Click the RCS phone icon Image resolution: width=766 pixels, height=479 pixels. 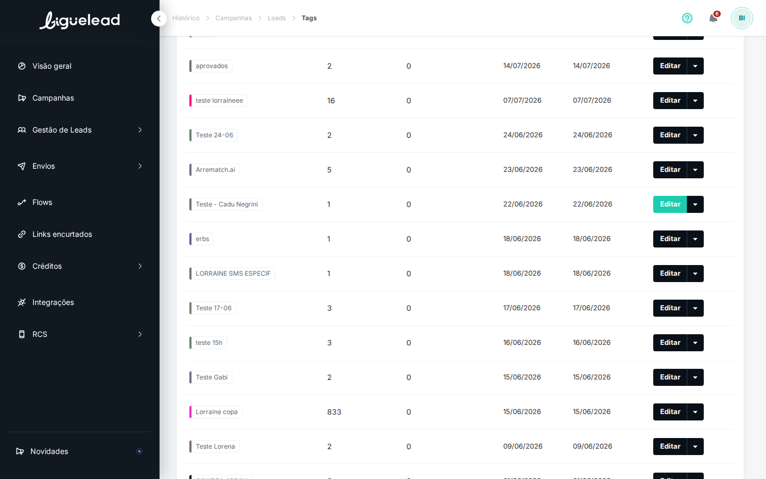pos(22,334)
